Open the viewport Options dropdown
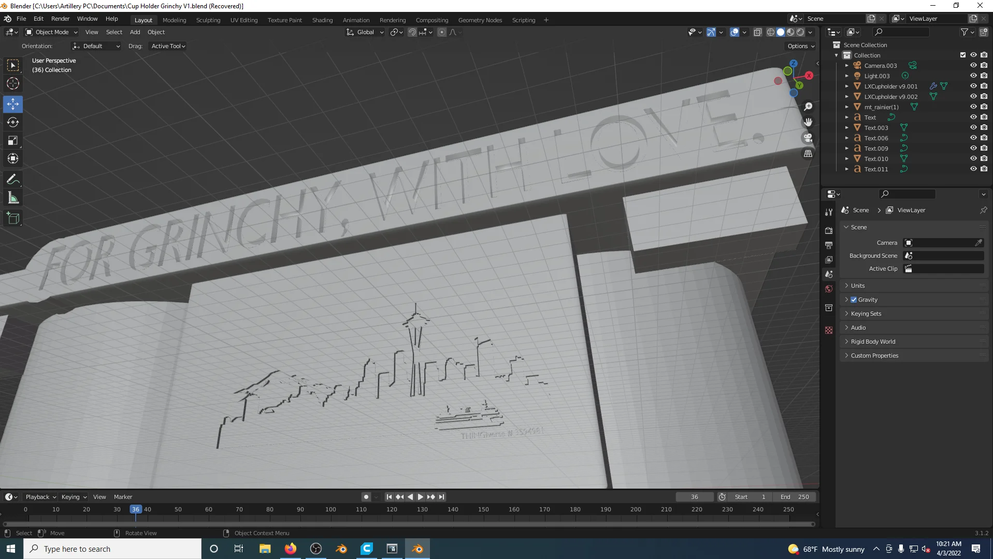993x559 pixels. point(801,46)
